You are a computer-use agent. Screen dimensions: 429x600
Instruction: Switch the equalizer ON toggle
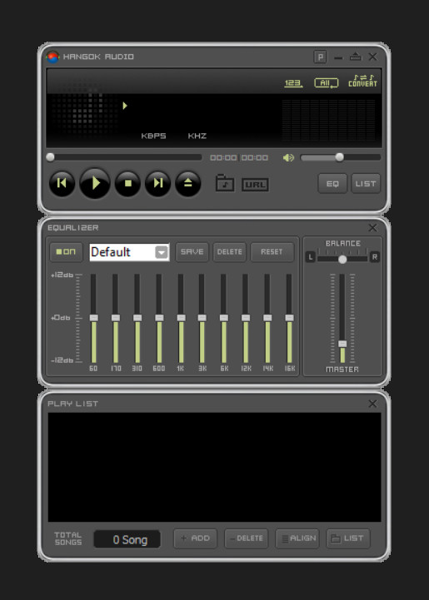click(67, 252)
